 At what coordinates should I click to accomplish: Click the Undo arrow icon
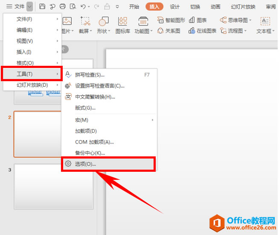[83, 6]
